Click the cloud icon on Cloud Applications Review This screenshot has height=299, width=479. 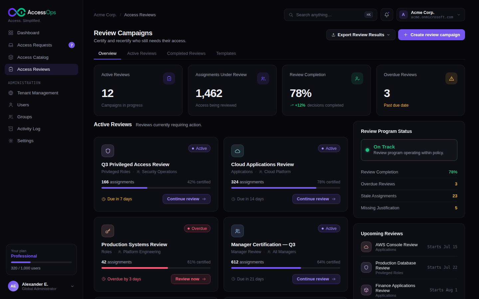pyautogui.click(x=238, y=151)
